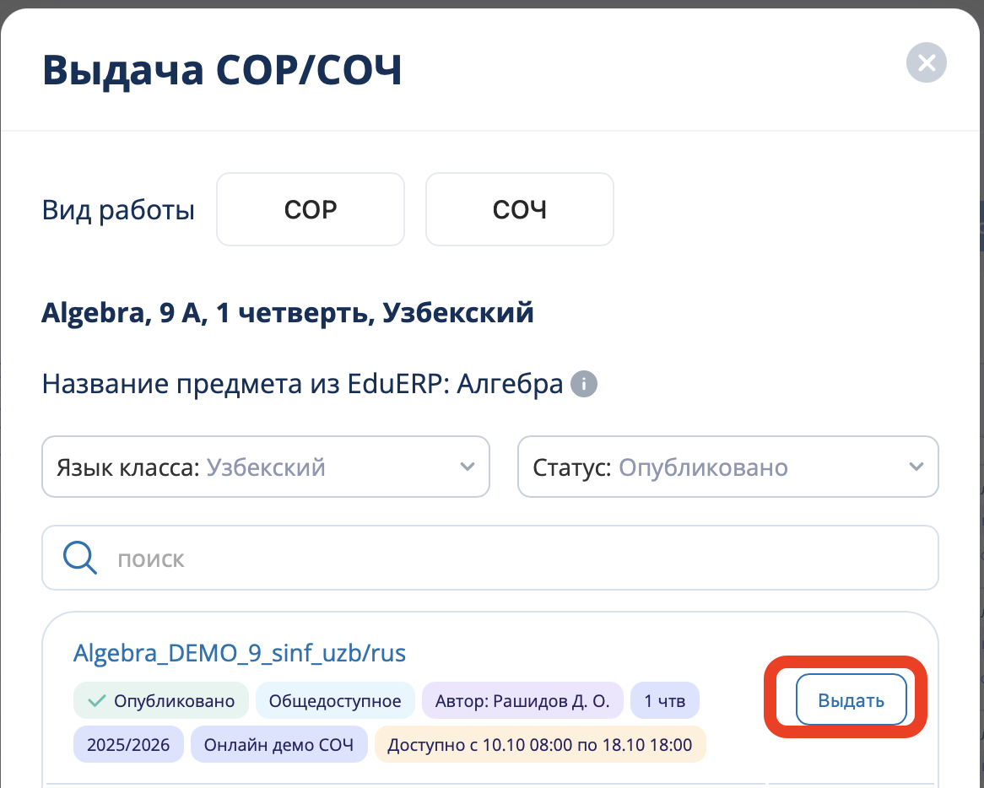Click the Доступно с 10.10 availability tag
Screen dimensions: 984x788
(x=539, y=745)
